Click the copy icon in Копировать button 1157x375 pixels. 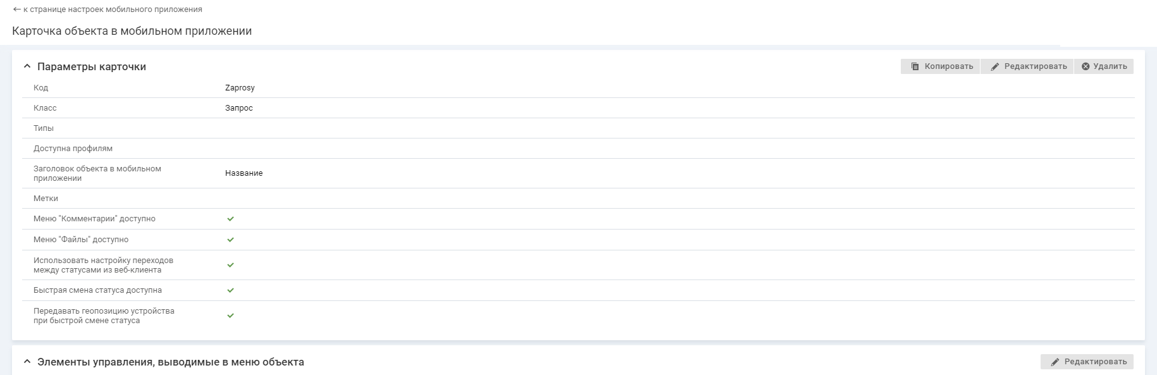pyautogui.click(x=915, y=66)
